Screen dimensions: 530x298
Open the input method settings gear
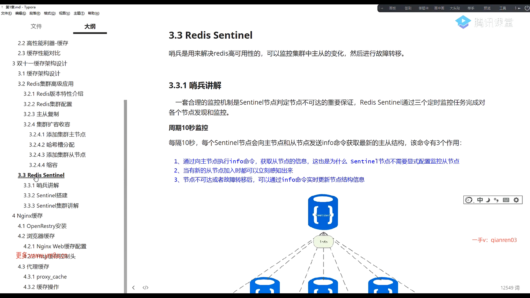tap(516, 200)
